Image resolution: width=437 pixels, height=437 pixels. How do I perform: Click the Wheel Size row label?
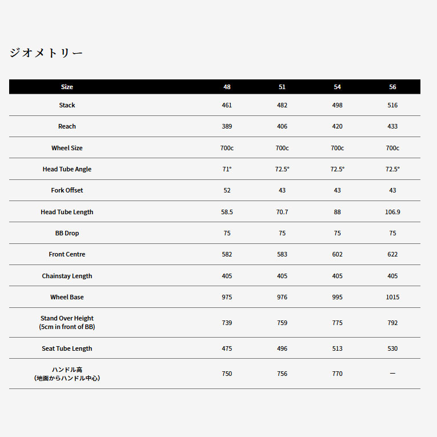click(x=67, y=148)
